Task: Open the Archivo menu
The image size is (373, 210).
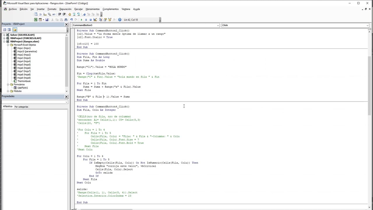Action: 13,9
